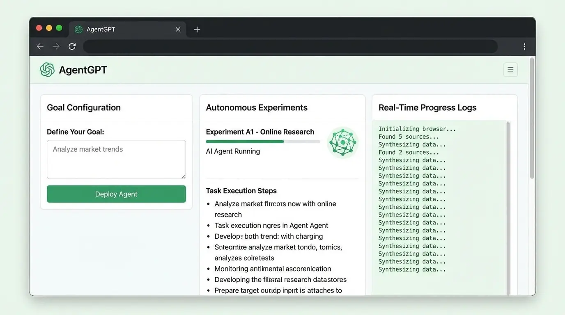The width and height of the screenshot is (565, 315).
Task: Click the green network graph icon beside Experiment A1
Action: [343, 142]
